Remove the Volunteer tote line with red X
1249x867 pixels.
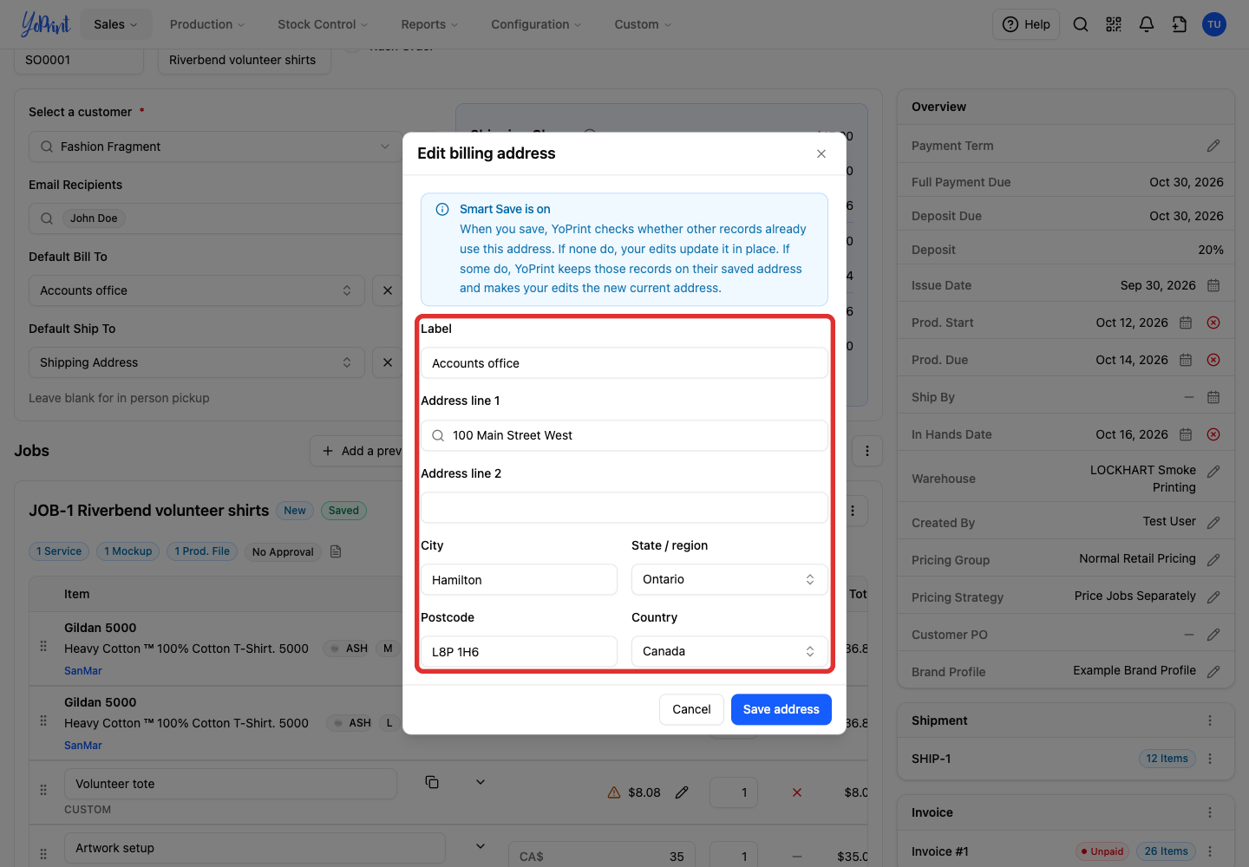[x=797, y=792]
